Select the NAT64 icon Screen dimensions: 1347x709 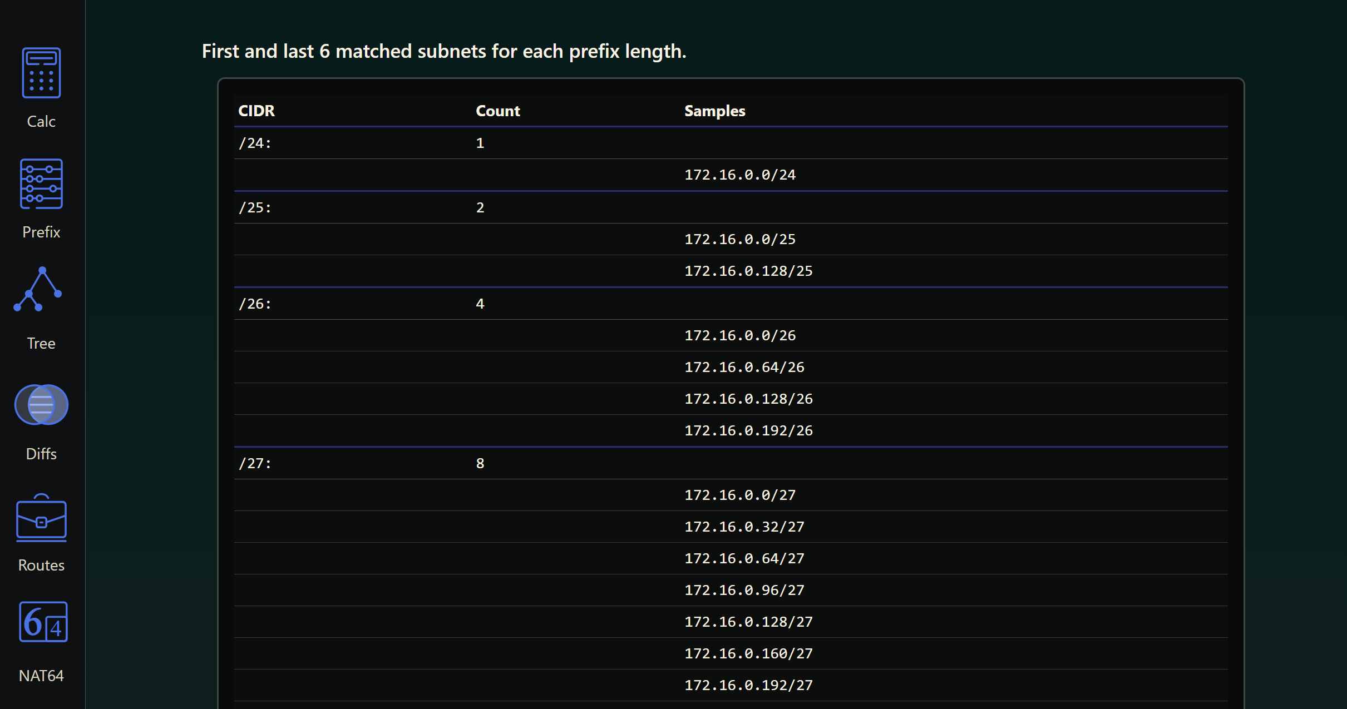coord(43,622)
